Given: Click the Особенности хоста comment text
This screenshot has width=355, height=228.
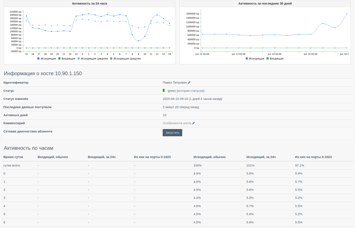Looking at the screenshot, I should point(177,123).
